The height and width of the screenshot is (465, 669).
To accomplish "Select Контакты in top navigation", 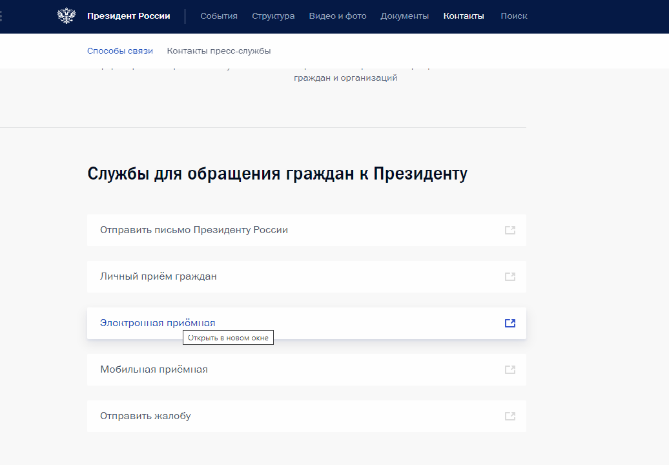I will (x=464, y=16).
